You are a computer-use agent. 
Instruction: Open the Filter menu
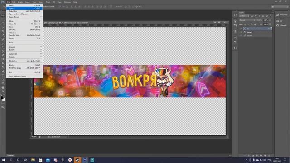pos(48,2)
